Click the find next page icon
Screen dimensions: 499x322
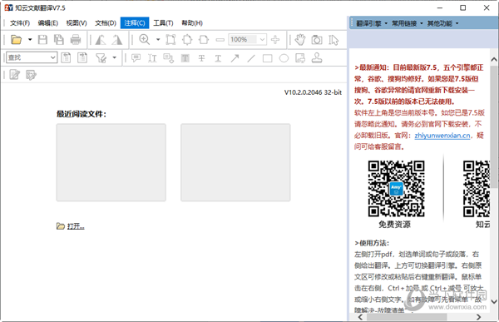coord(82,57)
